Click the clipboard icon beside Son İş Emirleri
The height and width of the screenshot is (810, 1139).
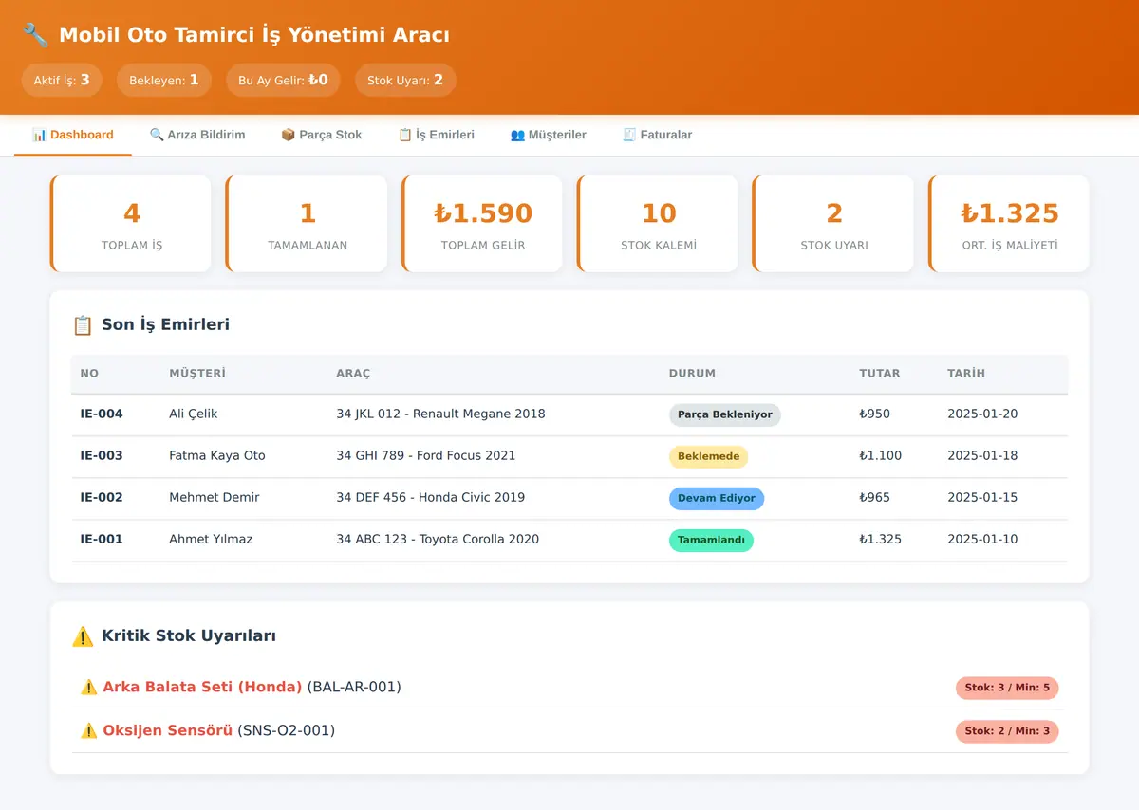(83, 325)
